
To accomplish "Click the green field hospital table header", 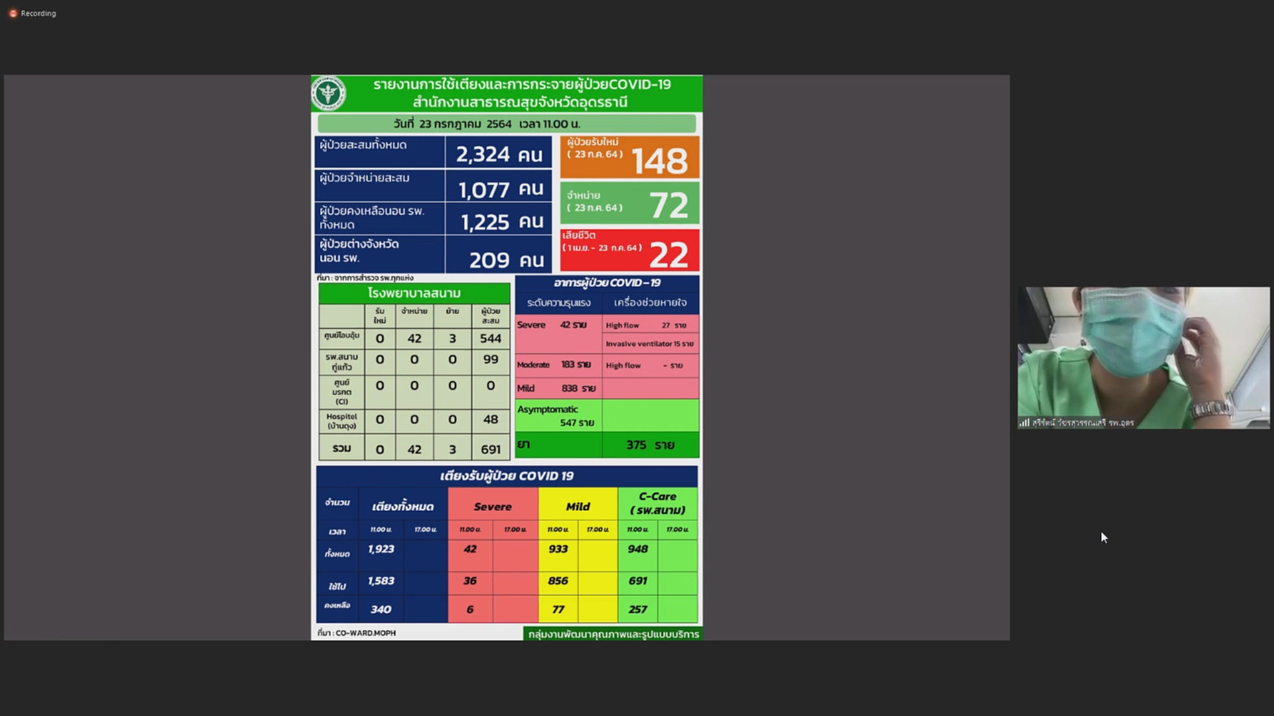I will coord(414,293).
